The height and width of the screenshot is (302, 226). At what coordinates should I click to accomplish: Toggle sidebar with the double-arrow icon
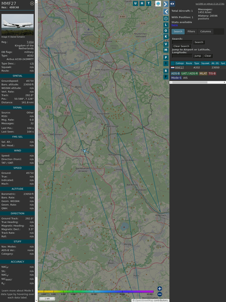(x=172, y=4)
